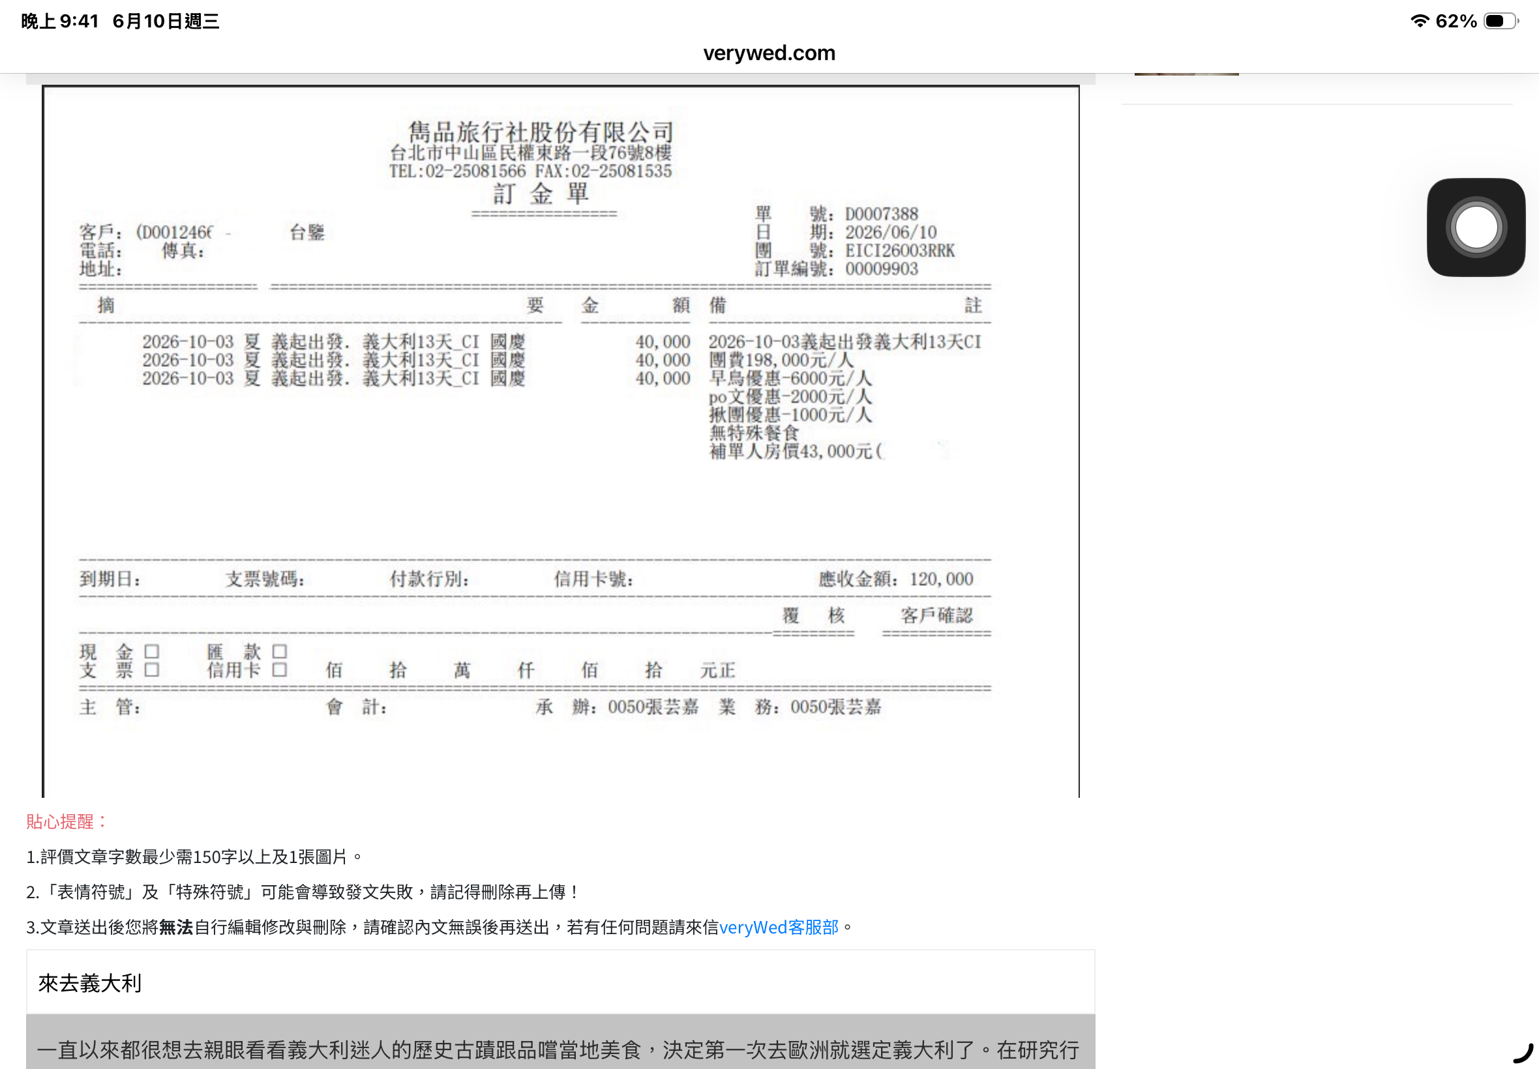Check the 現金 checkbox on receipt
Viewport: 1539px width, 1069px height.
point(152,651)
